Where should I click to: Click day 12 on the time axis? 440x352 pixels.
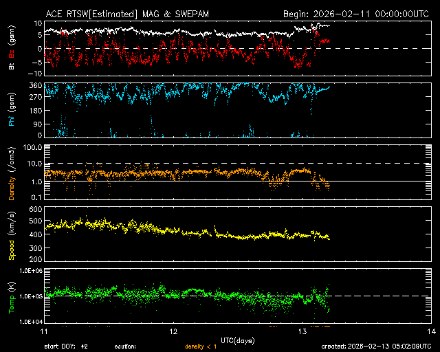[173, 331]
